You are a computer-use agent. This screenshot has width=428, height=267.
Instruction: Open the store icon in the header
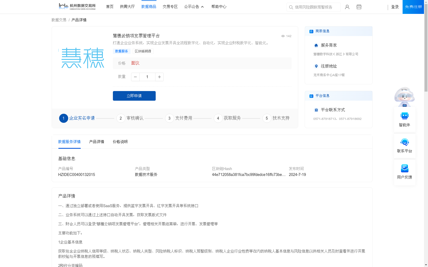click(359, 7)
